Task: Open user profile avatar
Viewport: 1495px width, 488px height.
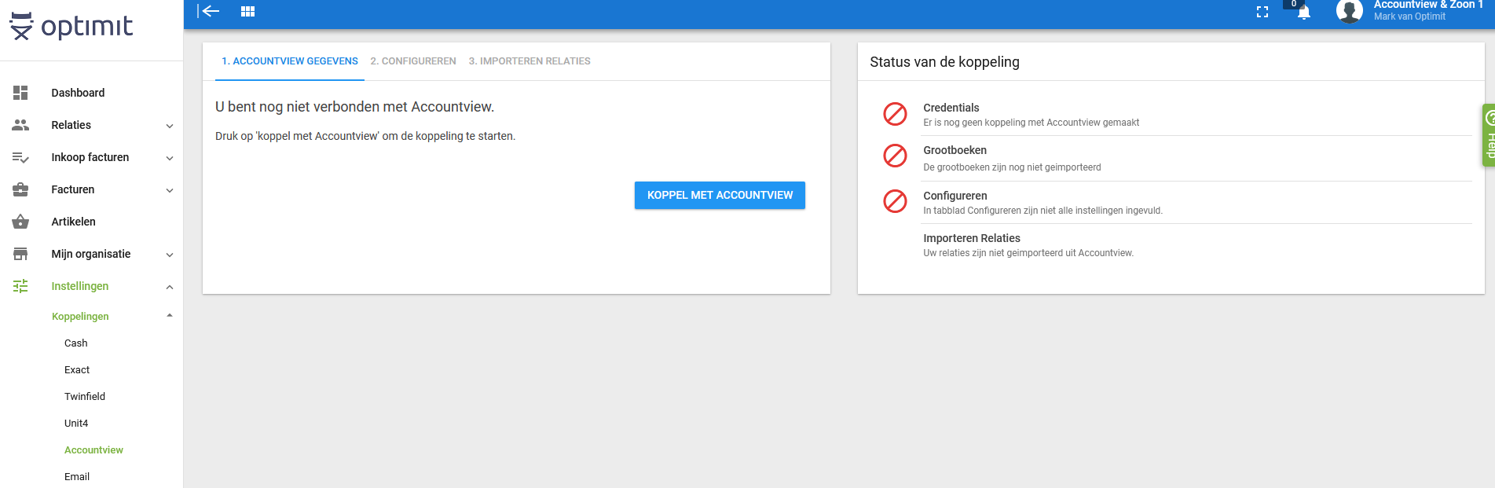Action: (1350, 11)
